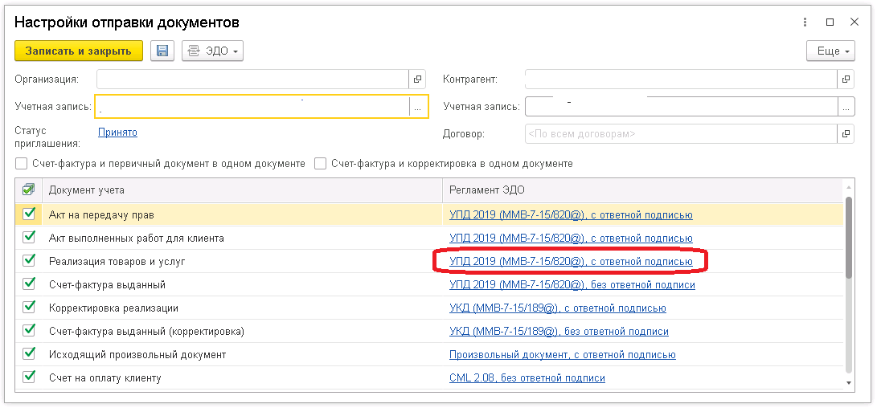Screen dimensions: 877x412
Task: Uncheck the Счет на оплату клиенту row
Action: 28,377
